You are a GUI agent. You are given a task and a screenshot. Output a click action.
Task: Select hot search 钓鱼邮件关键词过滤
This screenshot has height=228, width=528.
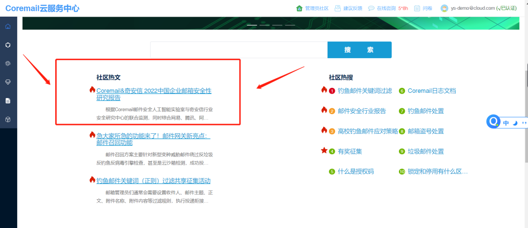point(365,91)
